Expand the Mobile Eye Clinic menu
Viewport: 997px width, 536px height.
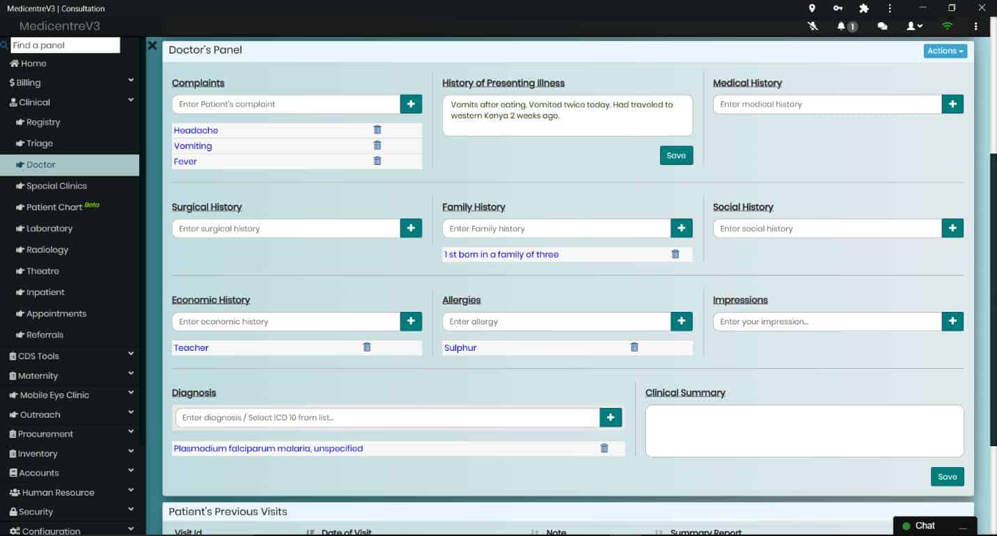70,395
